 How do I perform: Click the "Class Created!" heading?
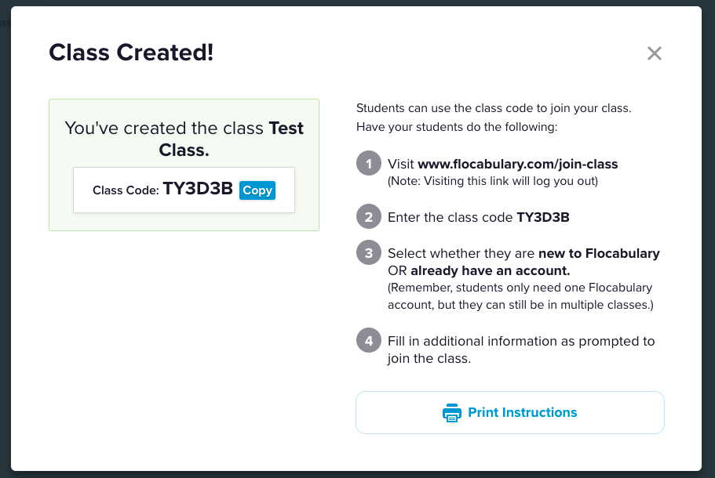(x=131, y=53)
